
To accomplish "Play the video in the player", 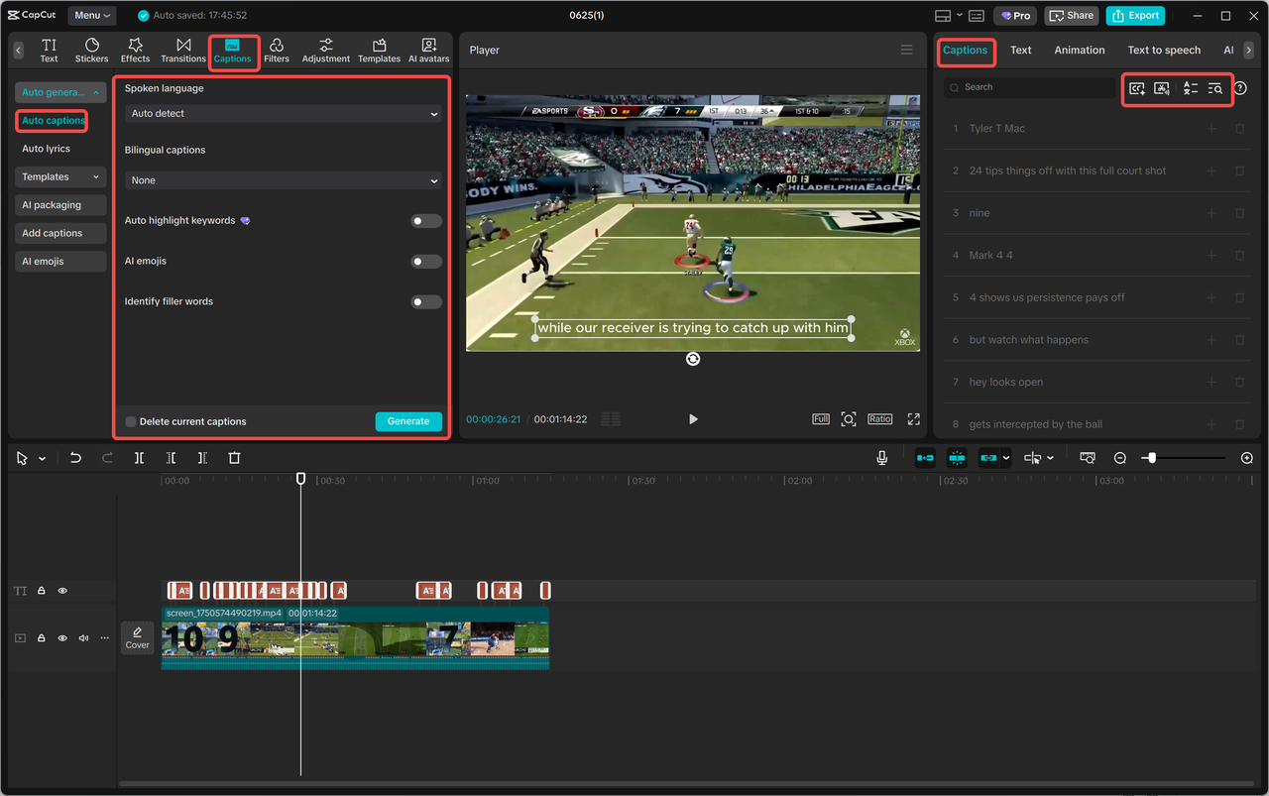I will pos(693,419).
